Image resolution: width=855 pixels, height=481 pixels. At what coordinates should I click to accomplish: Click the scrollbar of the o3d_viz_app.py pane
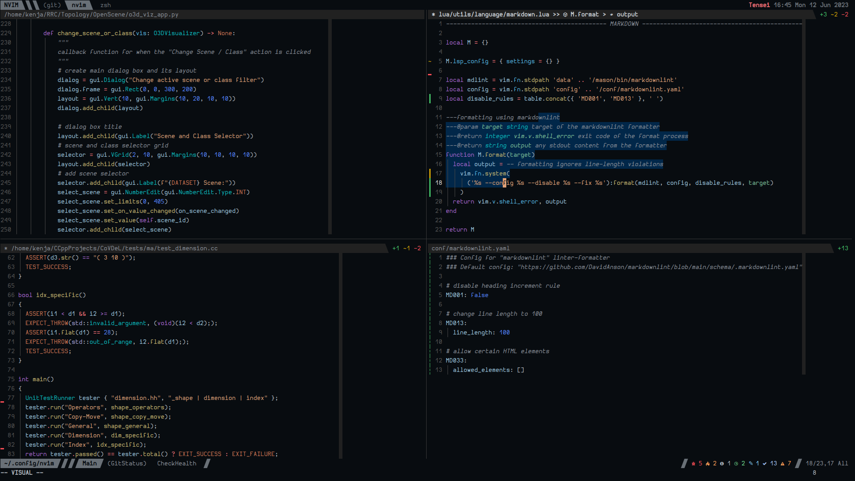point(330,127)
